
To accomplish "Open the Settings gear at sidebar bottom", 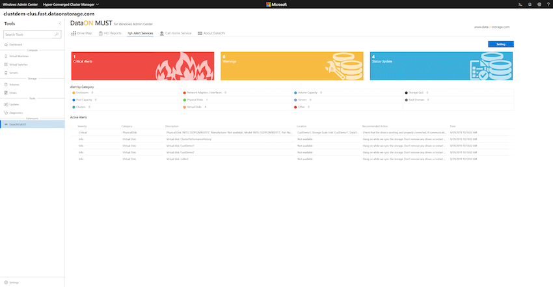I will tap(6, 282).
